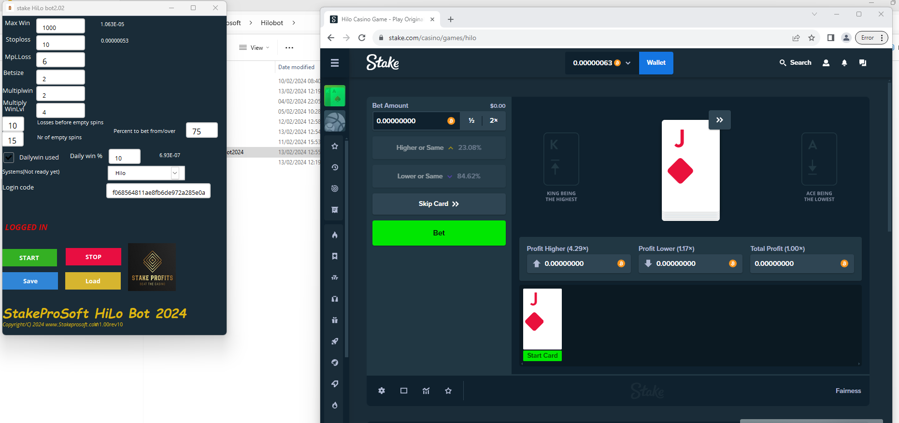Viewport: 899px width, 423px height.
Task: Toggle theatre mode rectangle icon
Action: coord(404,391)
